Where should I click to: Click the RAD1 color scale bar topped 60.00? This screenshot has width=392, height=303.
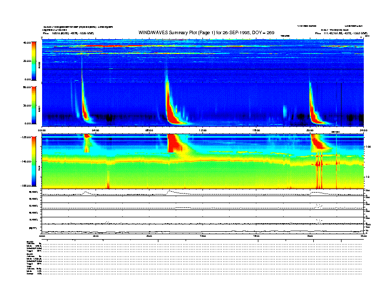pyautogui.click(x=34, y=105)
